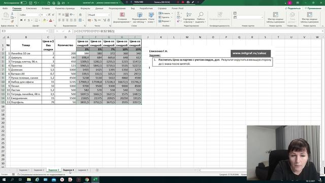Click the Center horizontally icon
The height and width of the screenshot is (183, 325).
click(x=63, y=20)
